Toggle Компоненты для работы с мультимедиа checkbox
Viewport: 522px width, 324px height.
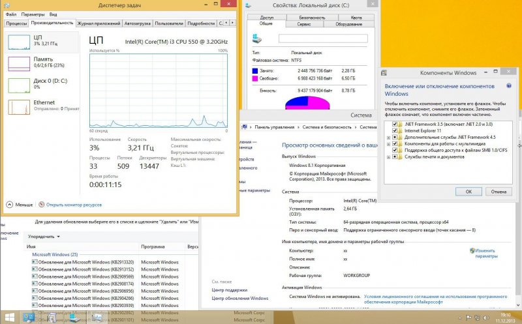point(395,143)
